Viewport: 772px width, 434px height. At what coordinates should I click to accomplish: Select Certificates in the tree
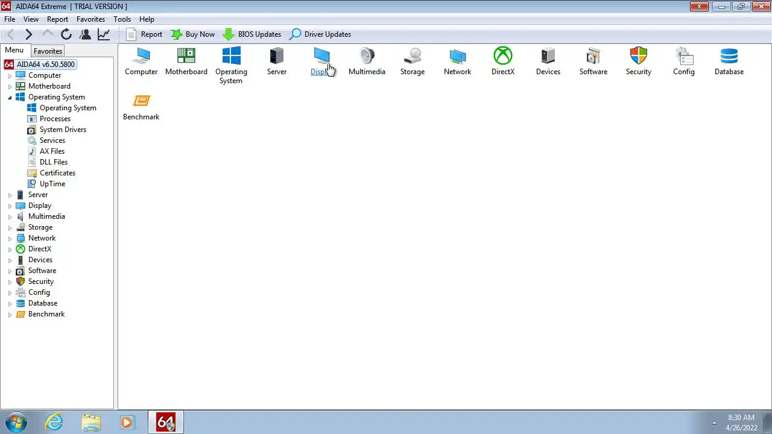(57, 173)
